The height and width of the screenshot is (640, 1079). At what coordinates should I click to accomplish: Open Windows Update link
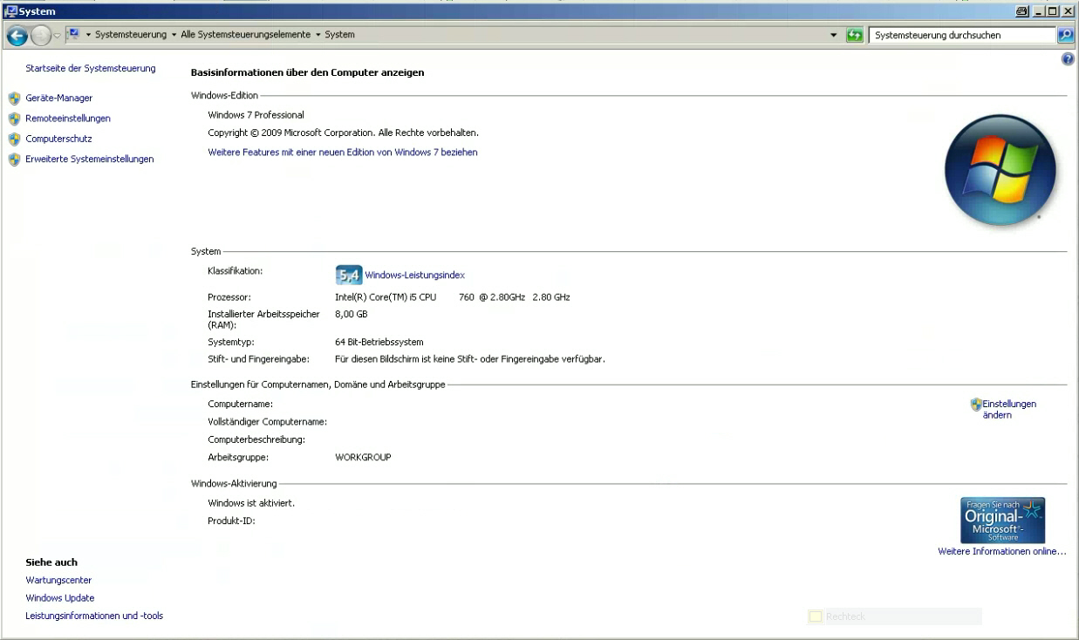pyautogui.click(x=60, y=598)
